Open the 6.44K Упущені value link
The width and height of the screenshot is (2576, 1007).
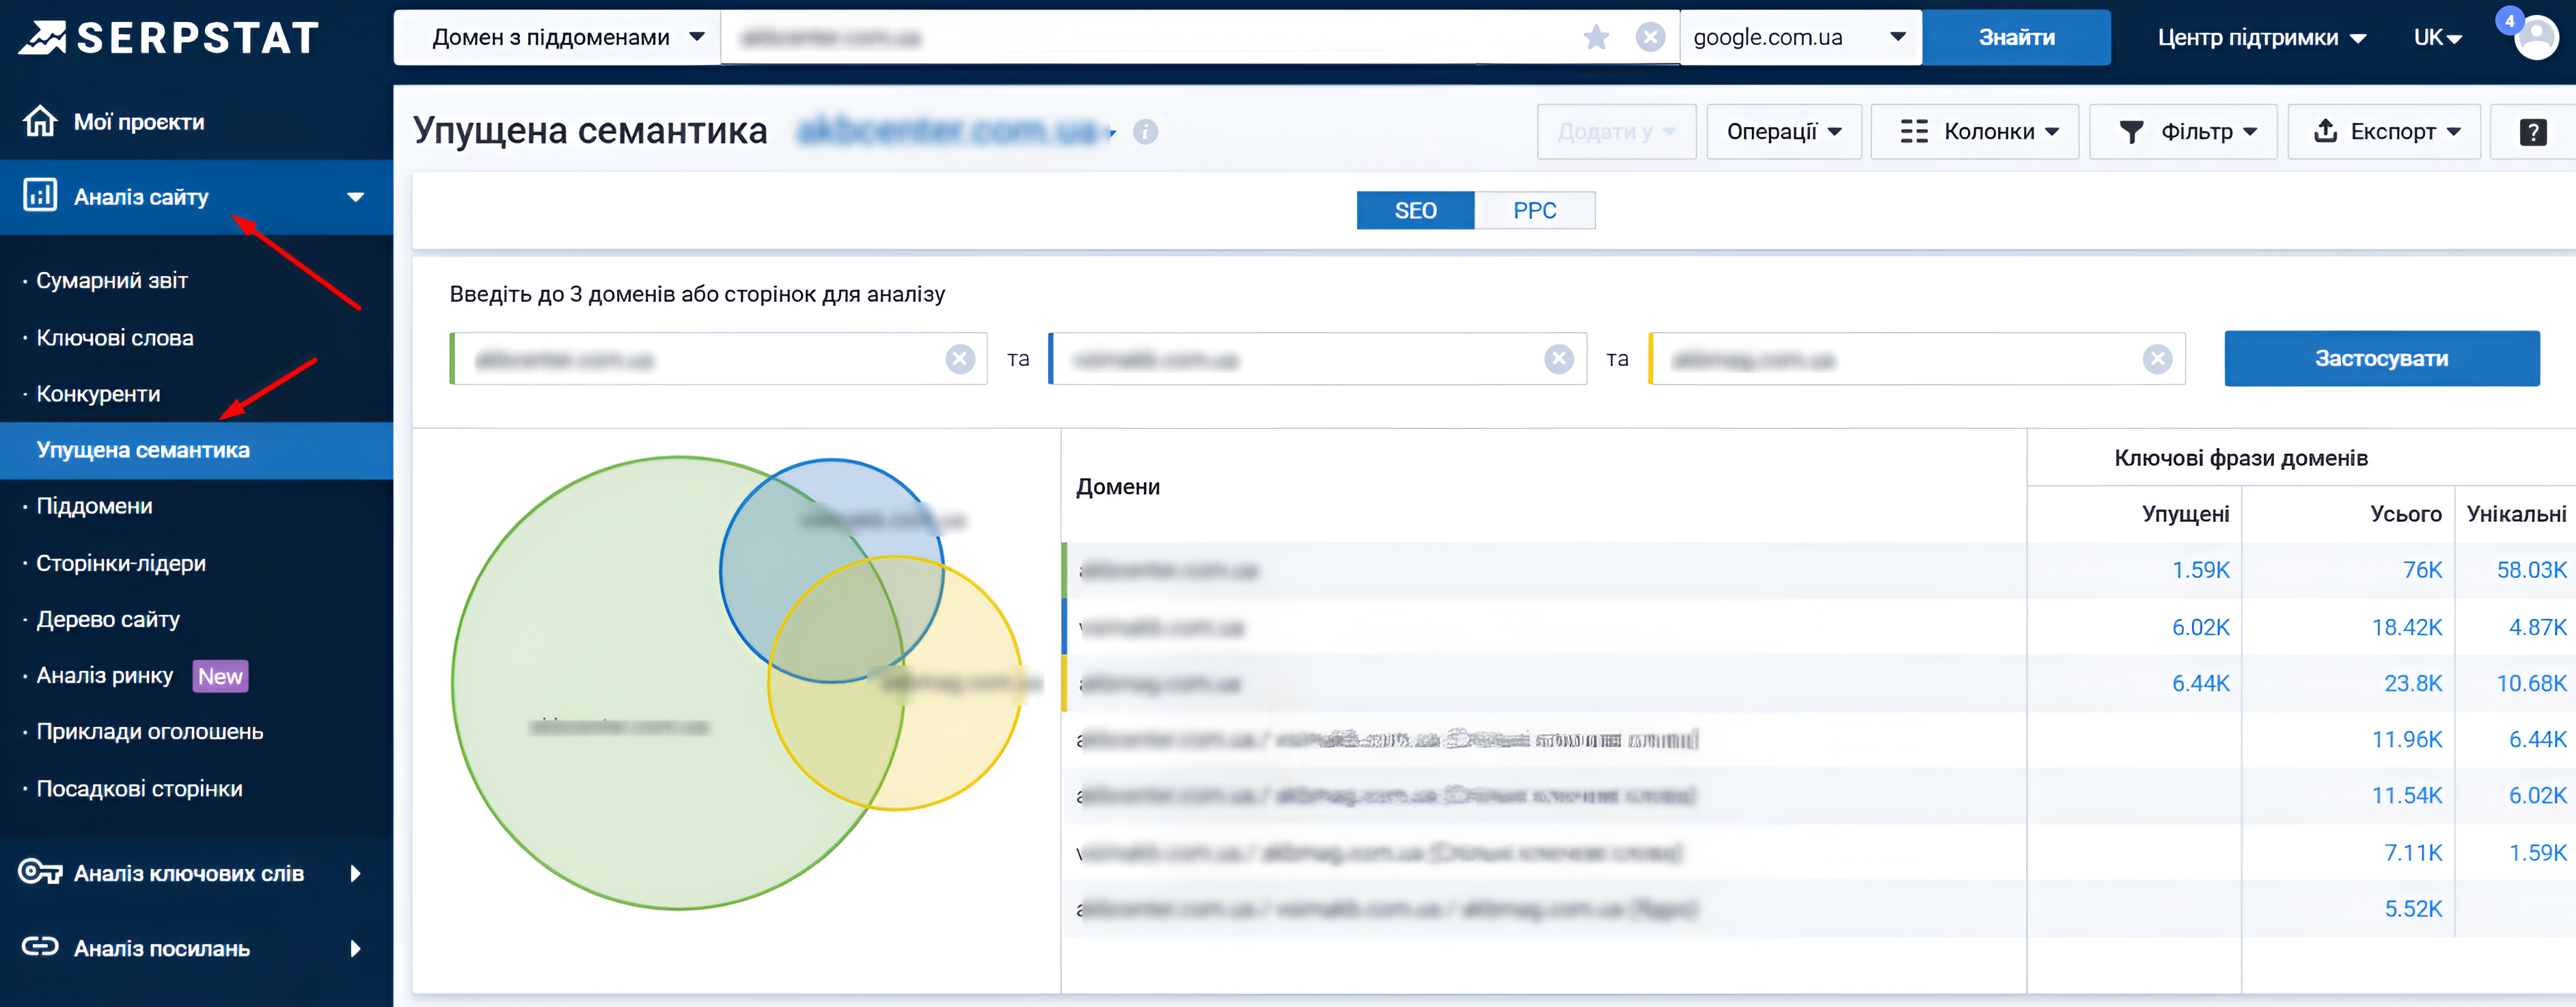[x=2200, y=683]
